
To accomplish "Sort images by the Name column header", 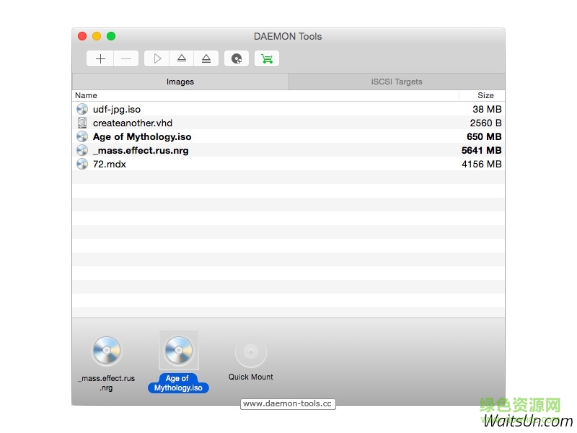I will (x=86, y=95).
